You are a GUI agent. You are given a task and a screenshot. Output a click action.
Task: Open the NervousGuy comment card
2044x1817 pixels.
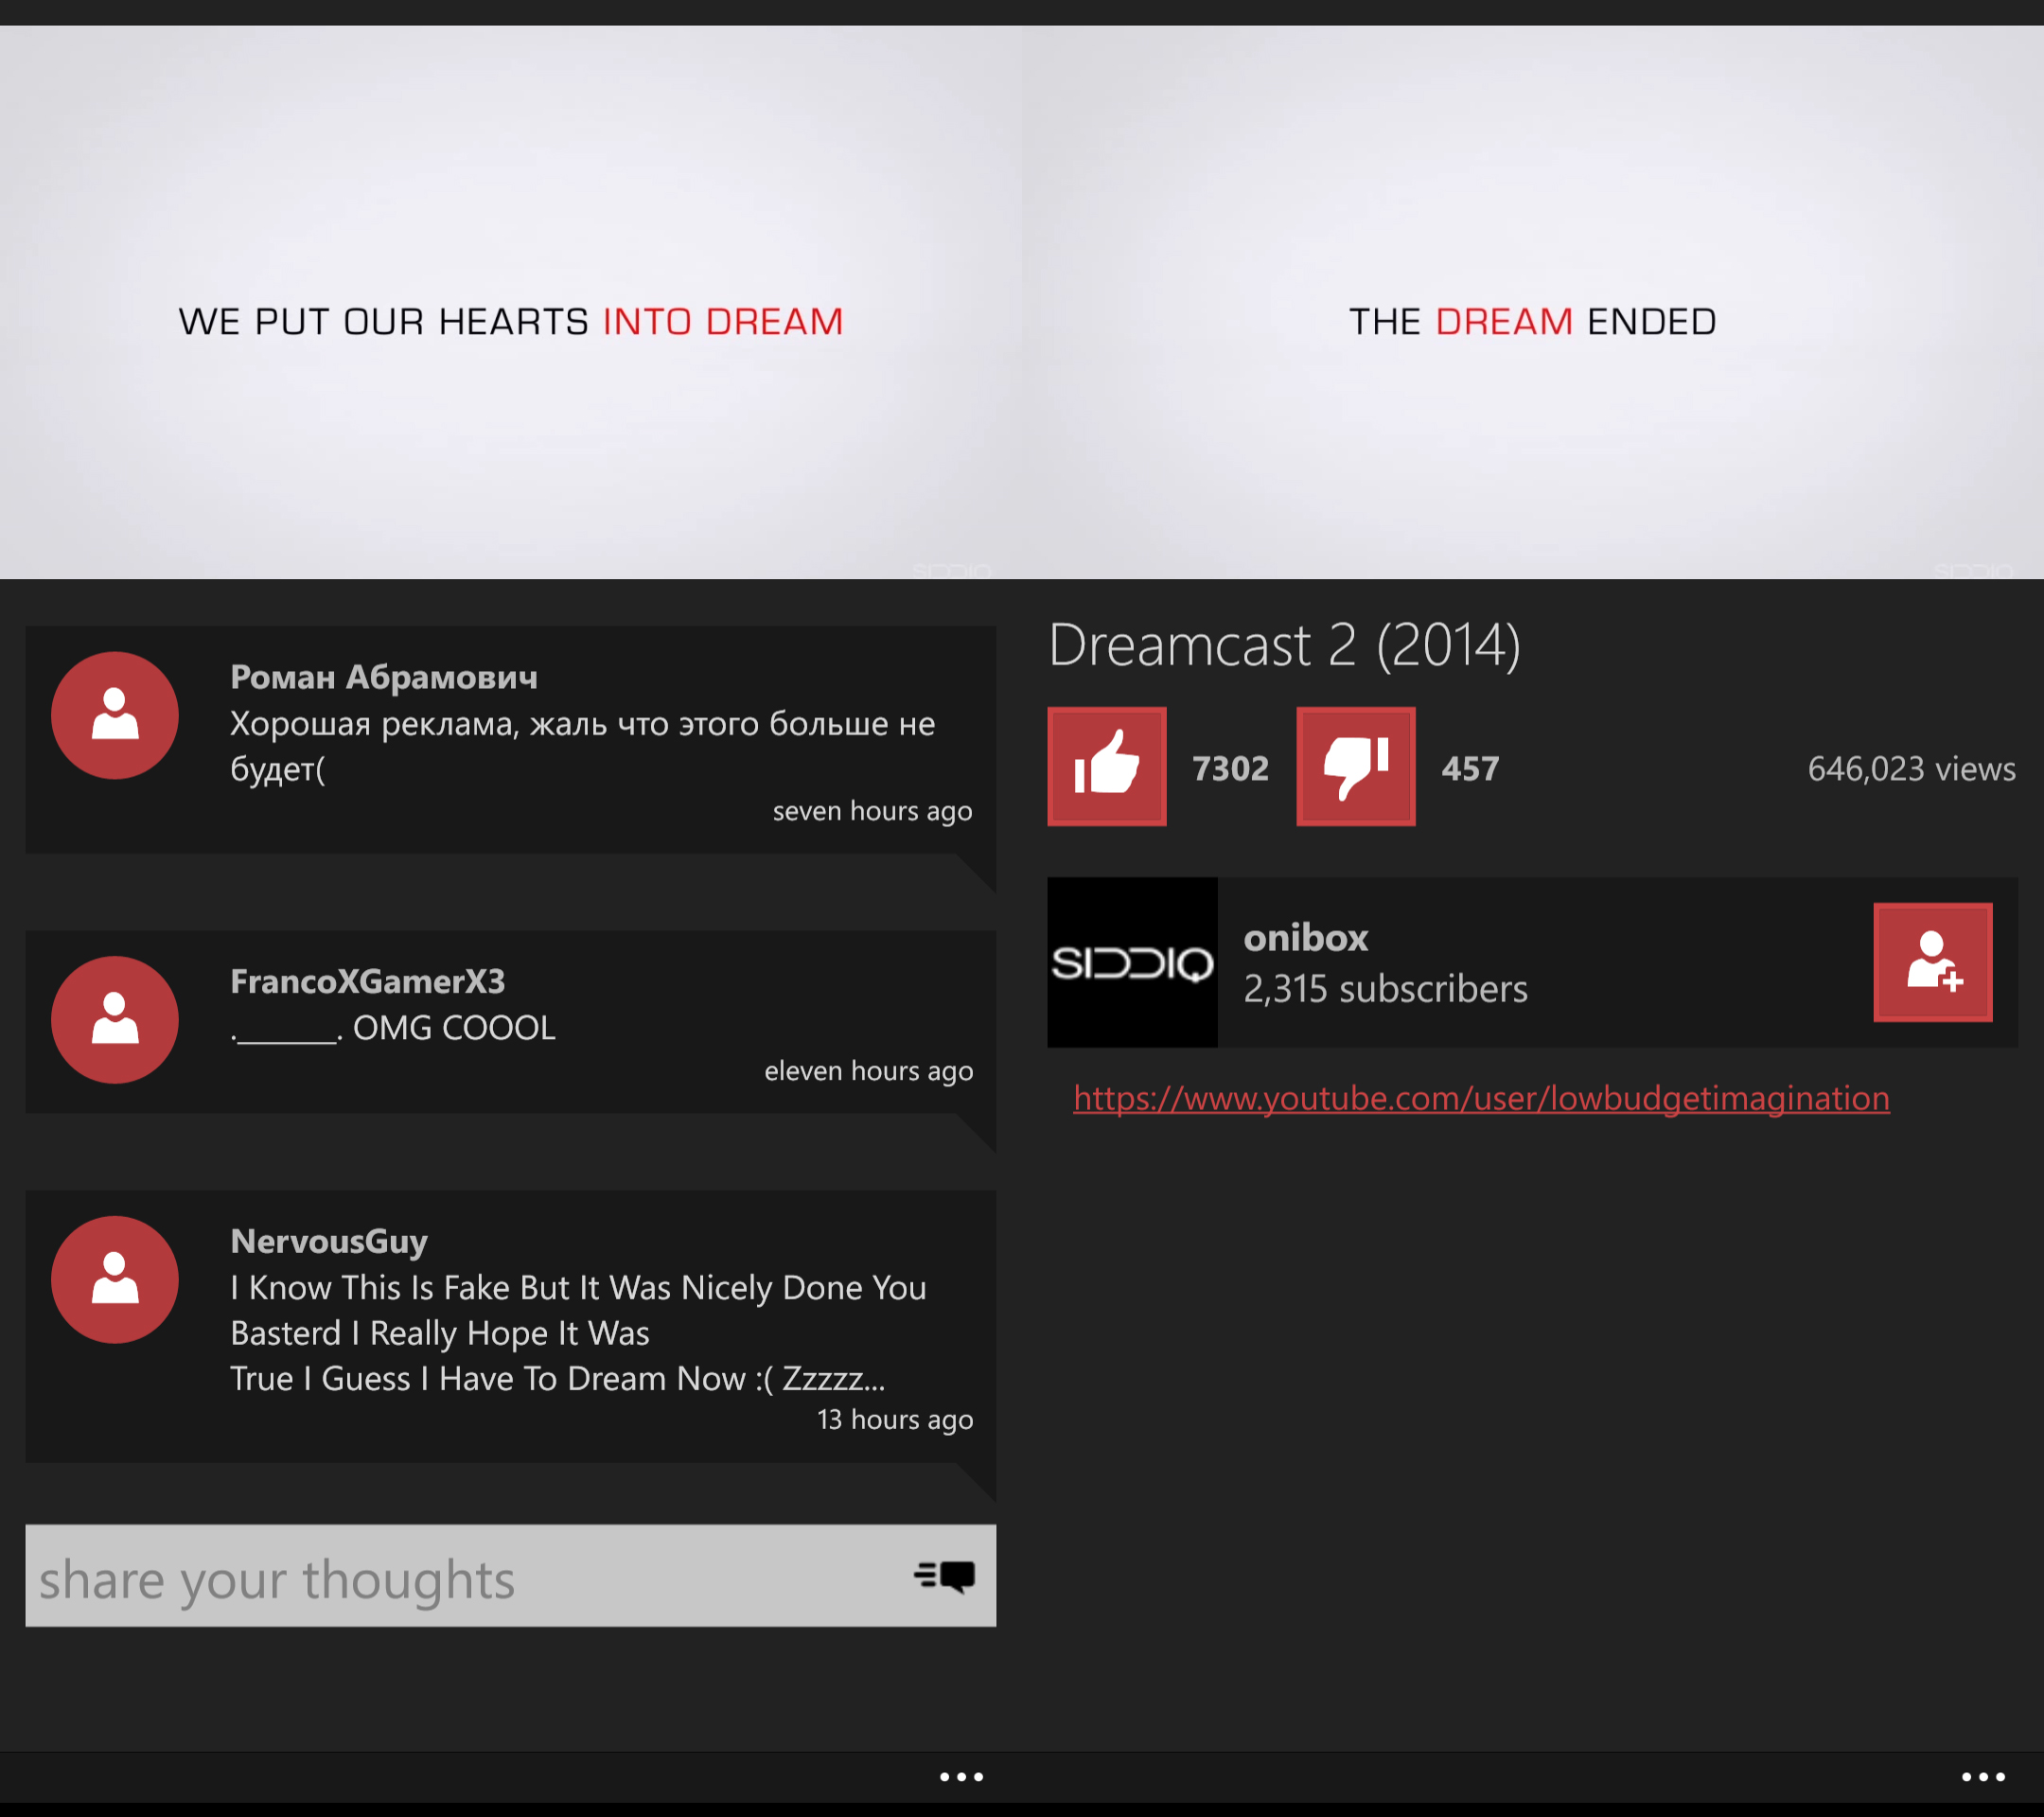[x=510, y=1326]
